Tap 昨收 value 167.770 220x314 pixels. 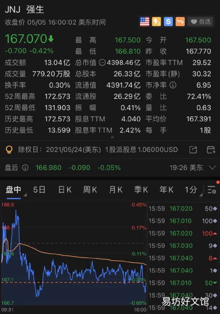[198, 52]
